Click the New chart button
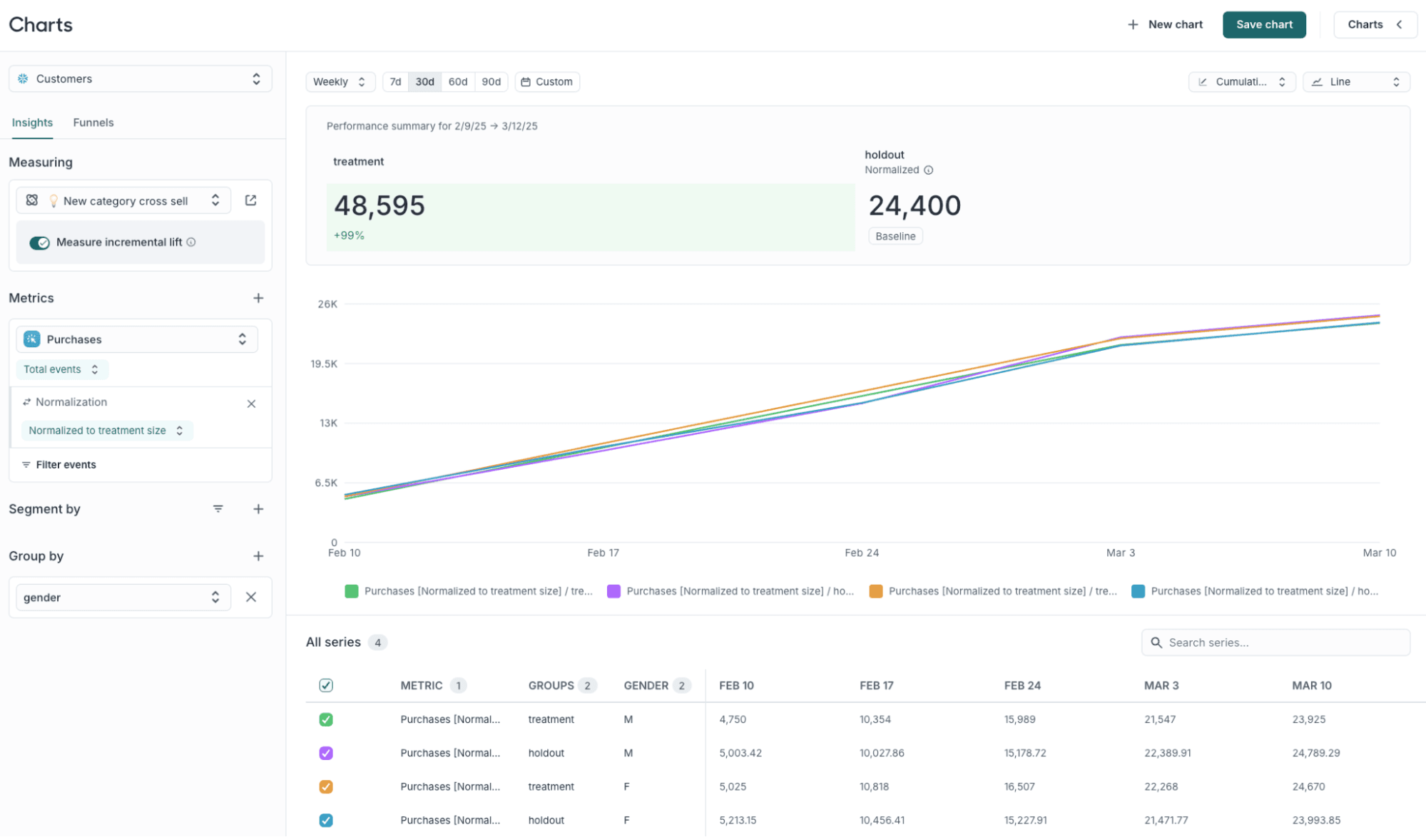The image size is (1426, 837). click(1165, 25)
